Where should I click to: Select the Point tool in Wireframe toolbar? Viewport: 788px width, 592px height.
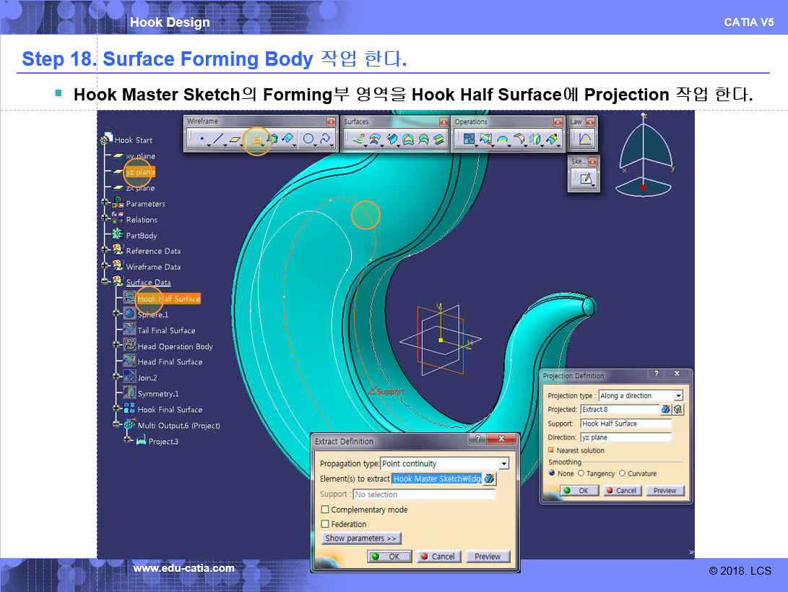click(202, 139)
